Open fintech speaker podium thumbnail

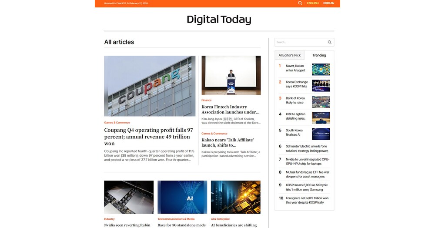click(x=231, y=75)
